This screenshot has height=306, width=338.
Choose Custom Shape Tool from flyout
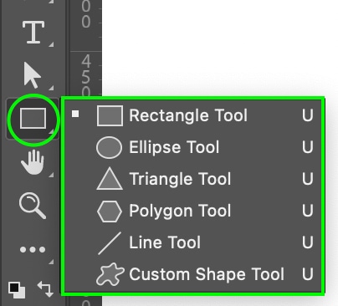point(192,274)
